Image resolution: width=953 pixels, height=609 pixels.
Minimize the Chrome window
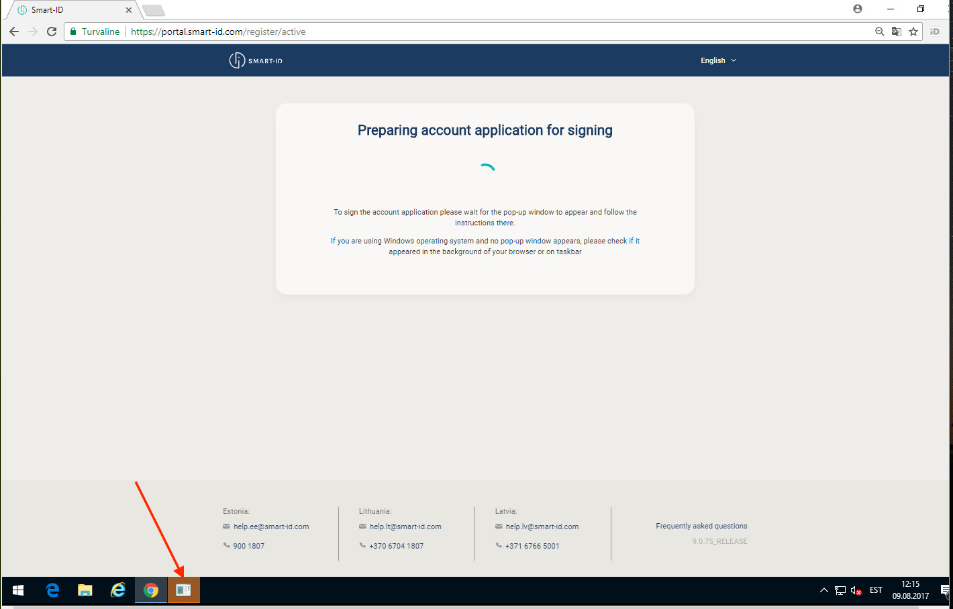pyautogui.click(x=891, y=9)
